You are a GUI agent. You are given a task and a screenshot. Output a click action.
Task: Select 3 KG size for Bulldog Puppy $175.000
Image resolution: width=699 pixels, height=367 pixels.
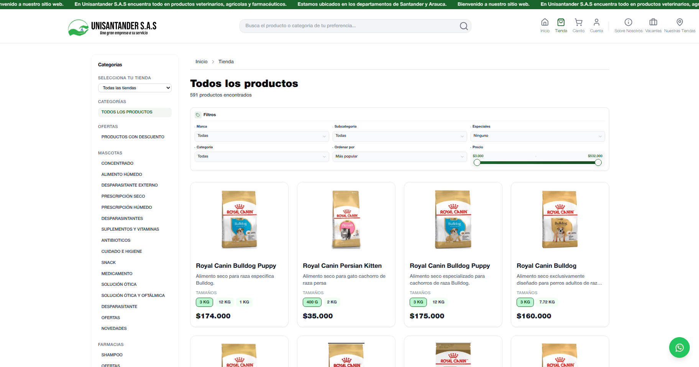point(418,302)
